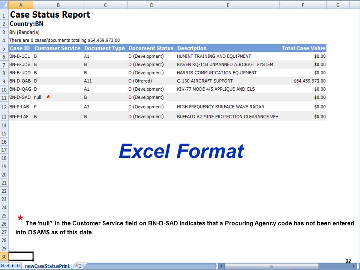360x270 pixels.
Task: Click the Description header cell
Action: 228,48
